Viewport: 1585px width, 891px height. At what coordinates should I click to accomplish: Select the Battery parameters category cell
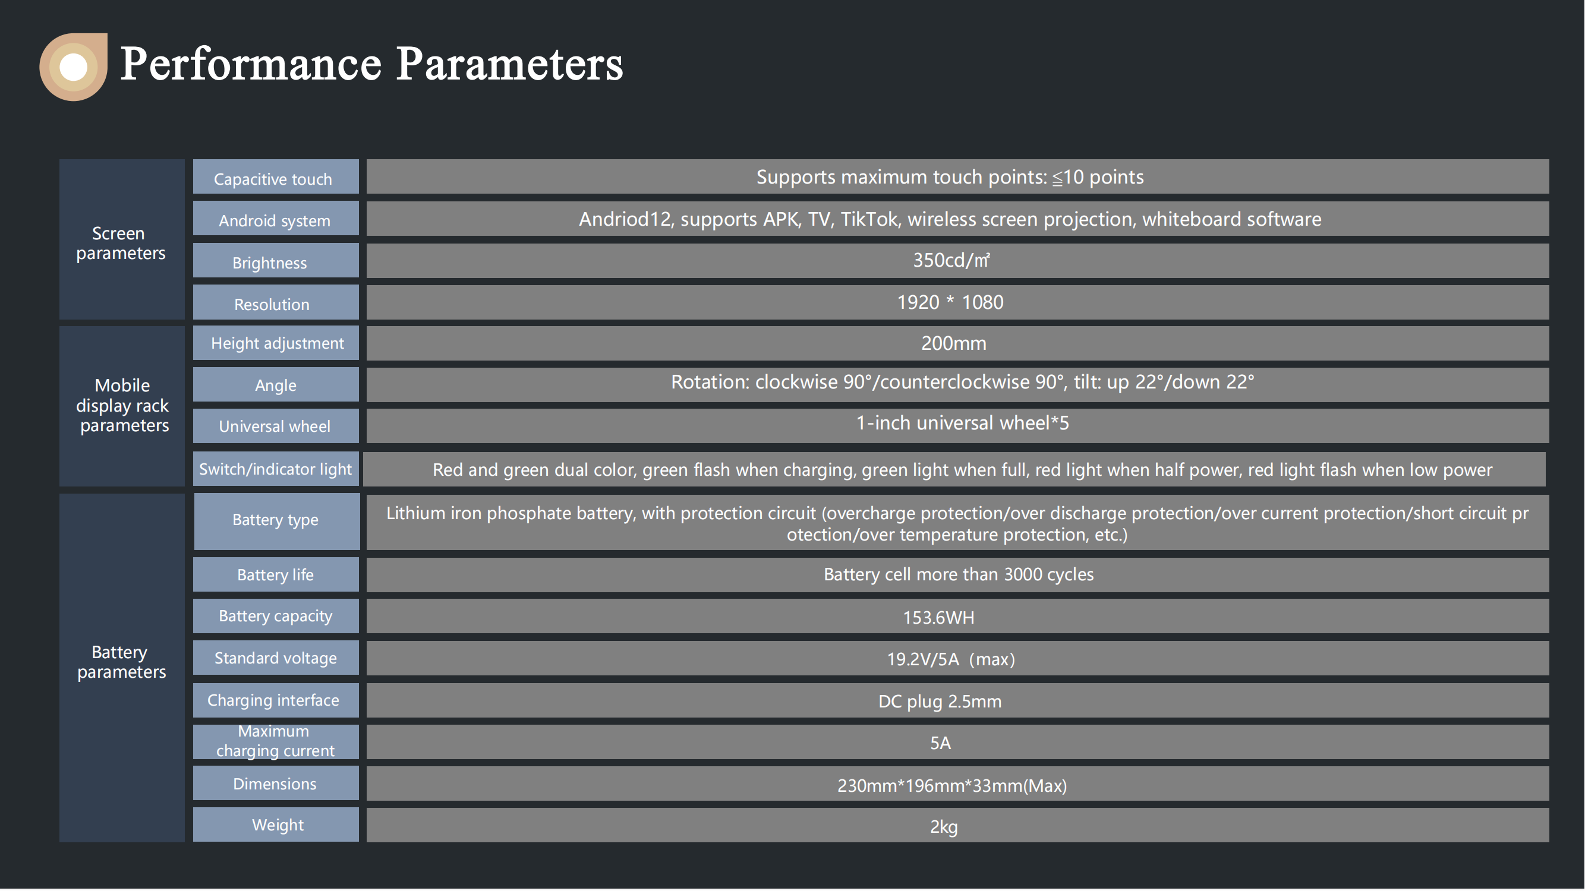click(x=121, y=662)
